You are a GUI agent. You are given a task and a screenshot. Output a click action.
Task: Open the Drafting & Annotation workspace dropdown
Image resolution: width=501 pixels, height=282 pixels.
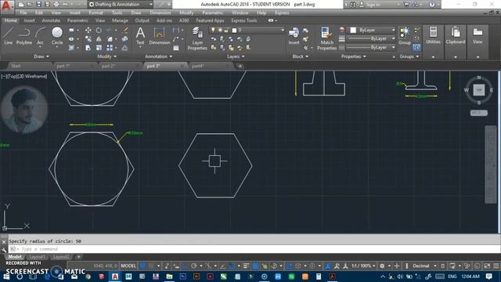pyautogui.click(x=121, y=5)
